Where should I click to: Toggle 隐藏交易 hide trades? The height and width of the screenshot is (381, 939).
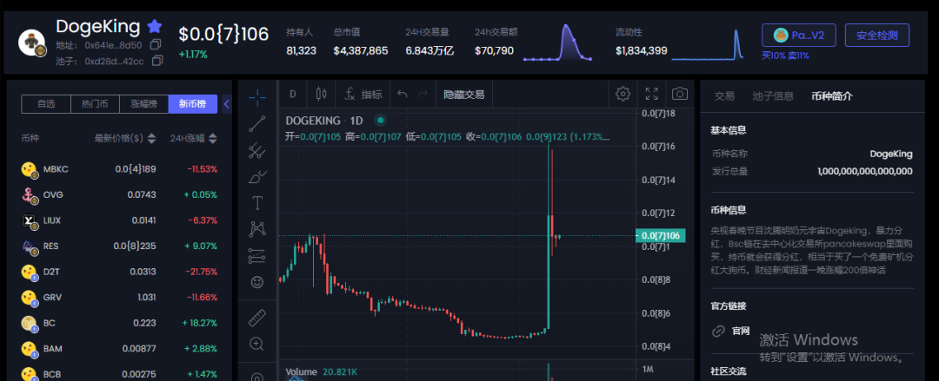coord(463,95)
